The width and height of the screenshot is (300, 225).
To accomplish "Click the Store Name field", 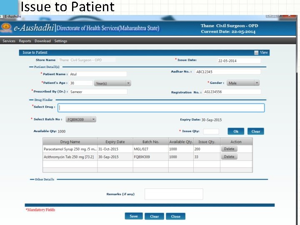I will [x=87, y=60].
